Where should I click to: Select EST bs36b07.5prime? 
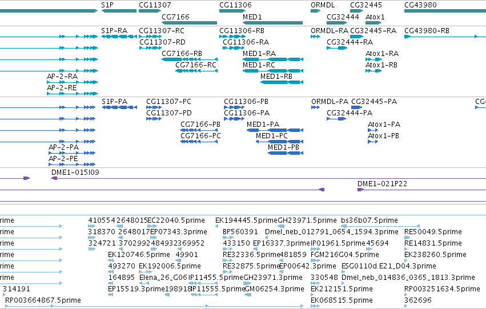pyautogui.click(x=369, y=220)
